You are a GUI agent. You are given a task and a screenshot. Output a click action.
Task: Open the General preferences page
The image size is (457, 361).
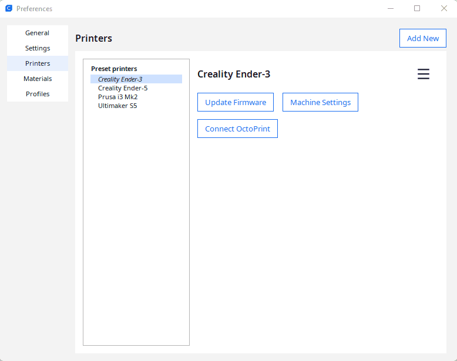coord(38,33)
